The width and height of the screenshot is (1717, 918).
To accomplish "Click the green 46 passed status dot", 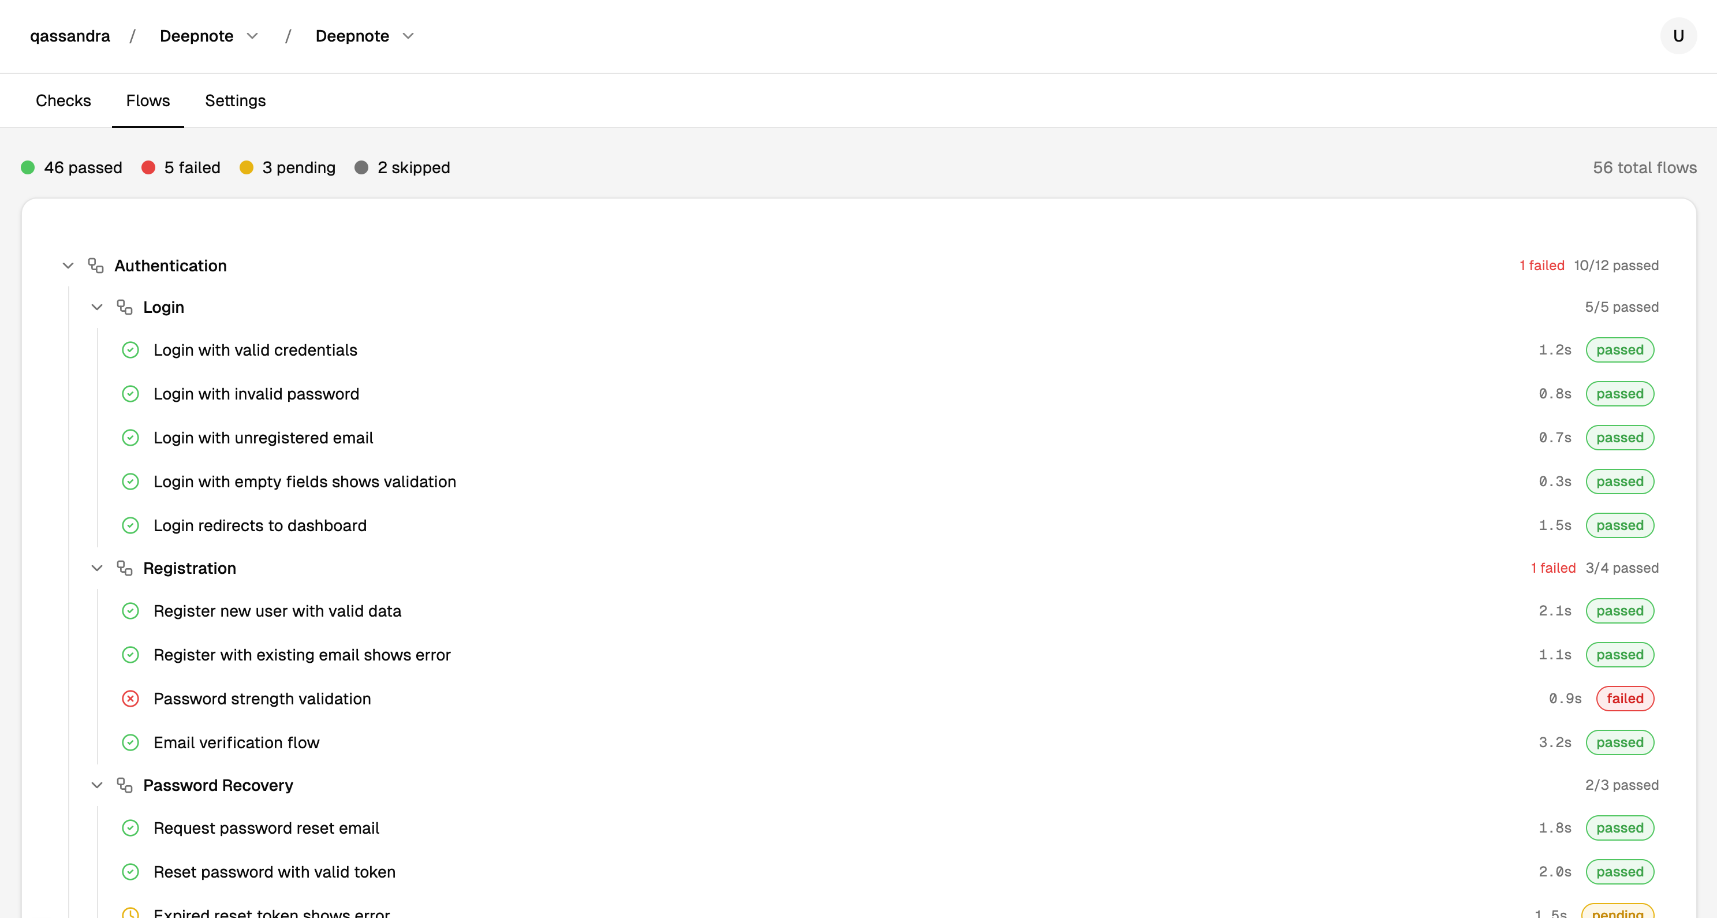I will click(28, 167).
